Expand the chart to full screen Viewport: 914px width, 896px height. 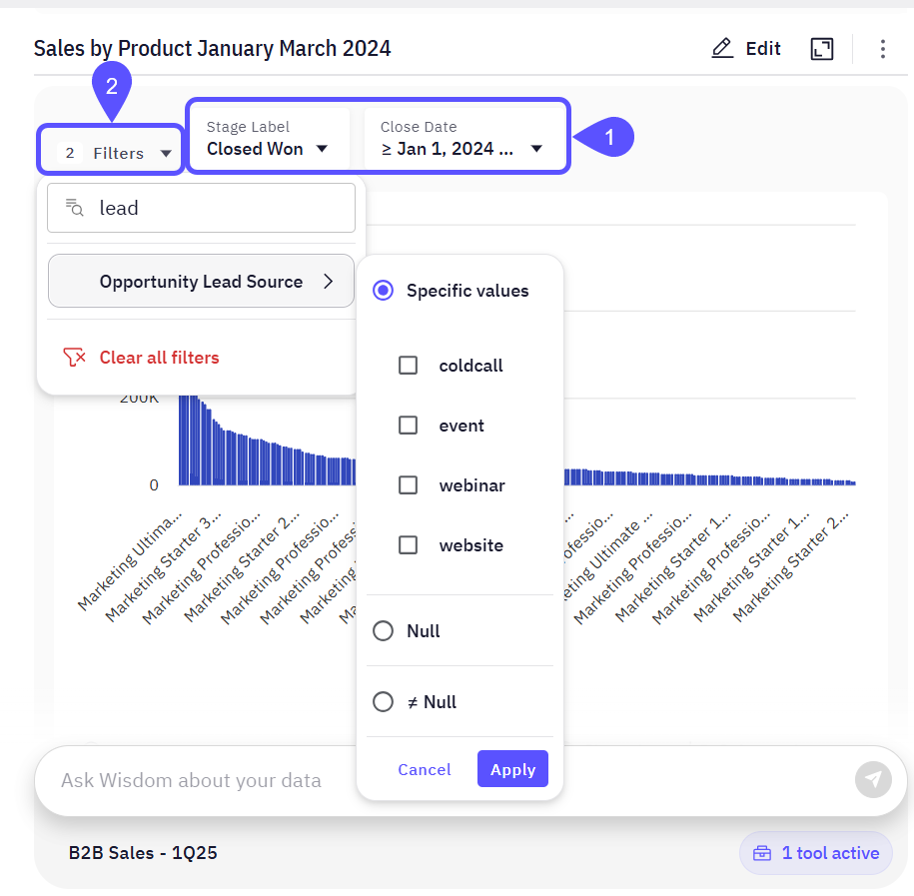click(x=822, y=49)
